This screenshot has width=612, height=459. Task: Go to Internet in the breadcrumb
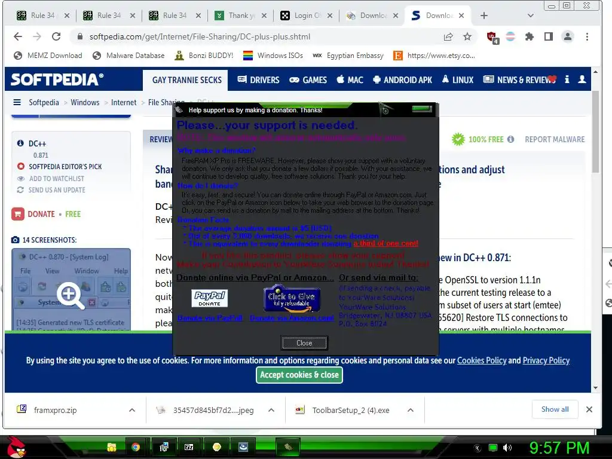point(124,102)
